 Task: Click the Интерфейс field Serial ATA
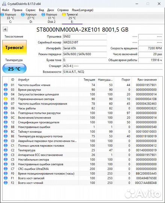tap(85, 48)
